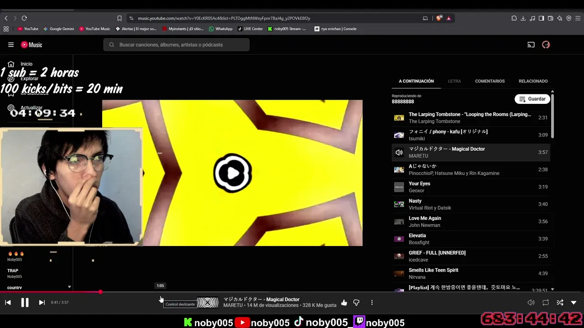584x328 pixels.
Task: Toggle repeat mode
Action: point(546,302)
